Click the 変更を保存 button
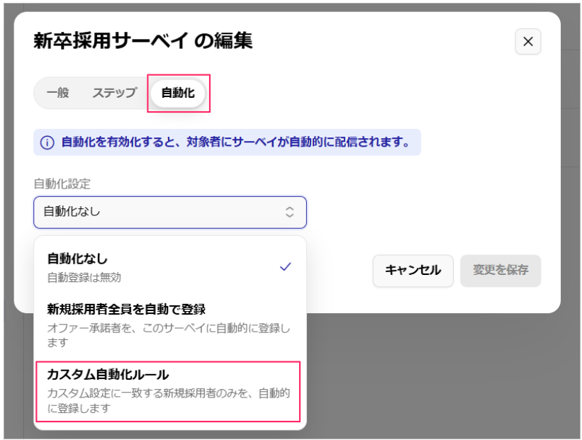 500,271
